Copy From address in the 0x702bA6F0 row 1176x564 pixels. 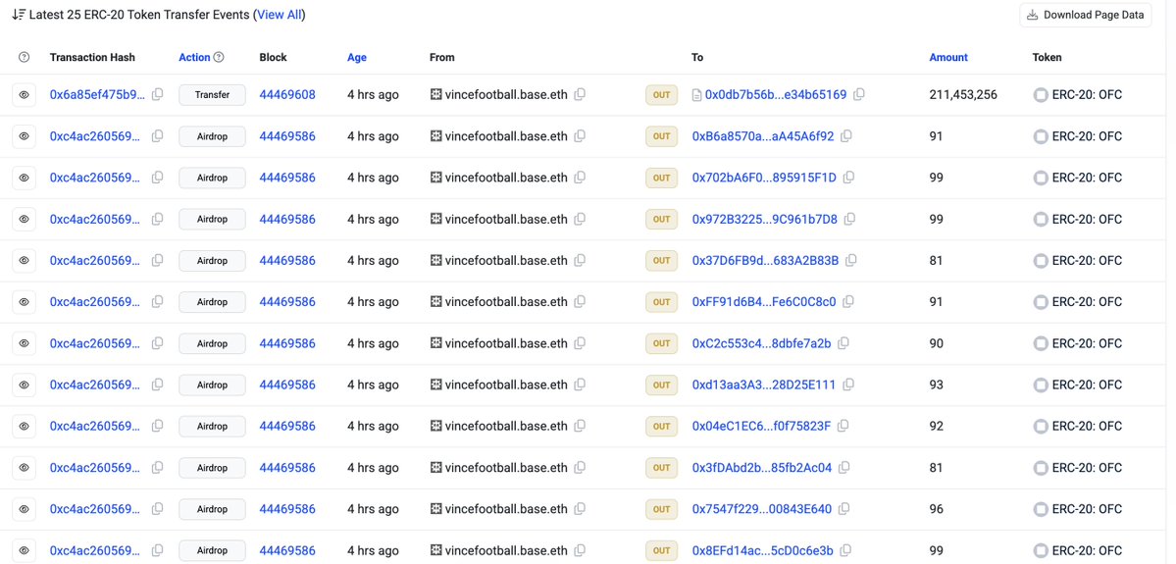coord(580,178)
